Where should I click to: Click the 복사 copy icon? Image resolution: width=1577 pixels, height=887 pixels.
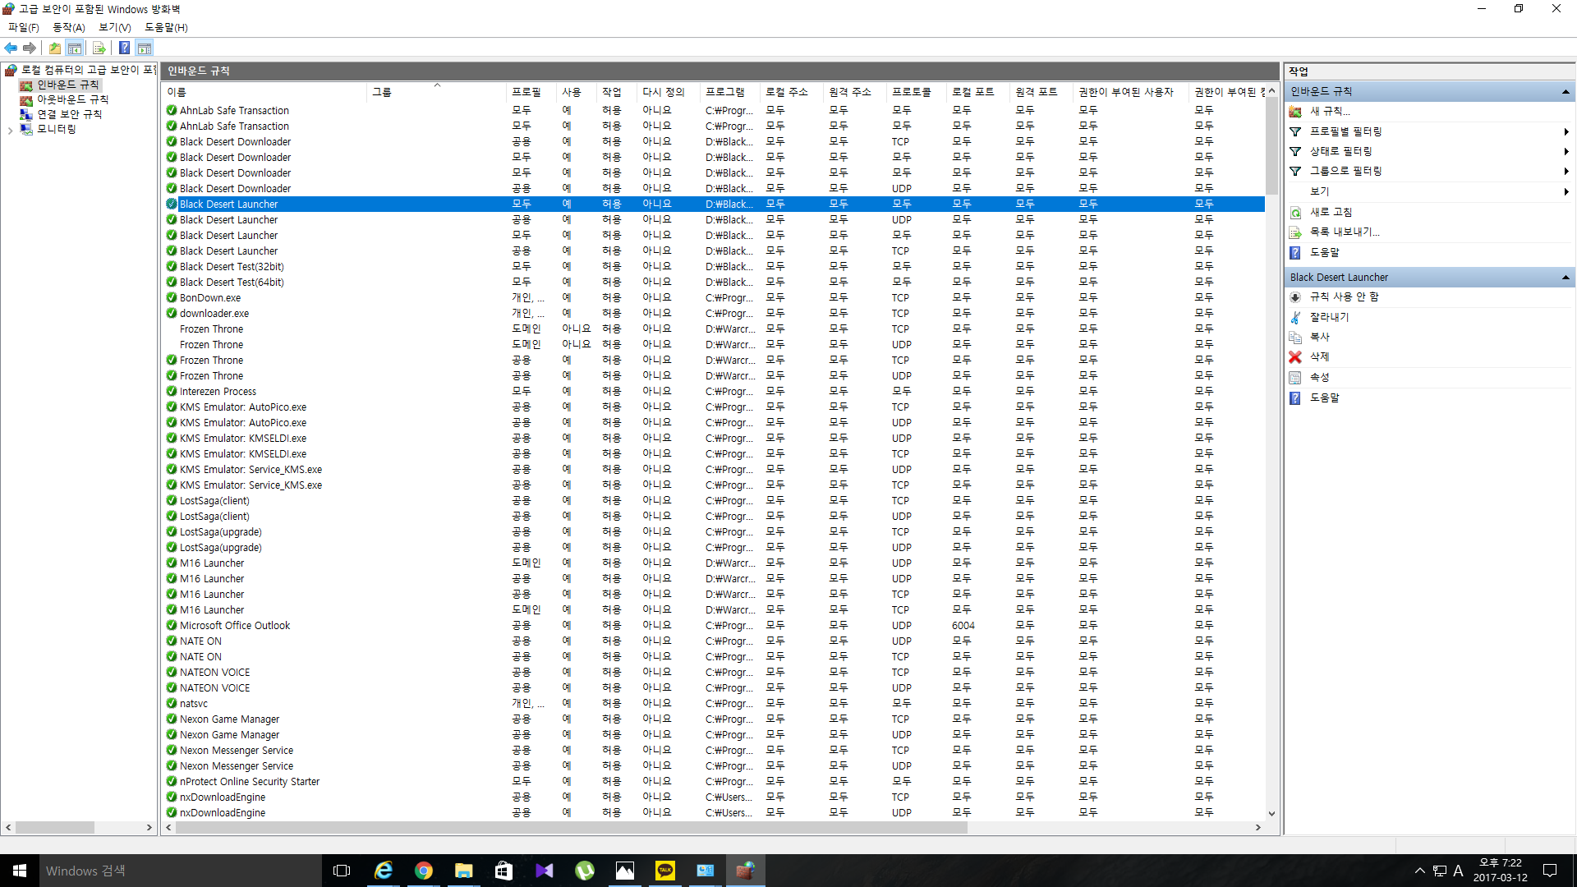coord(1295,337)
